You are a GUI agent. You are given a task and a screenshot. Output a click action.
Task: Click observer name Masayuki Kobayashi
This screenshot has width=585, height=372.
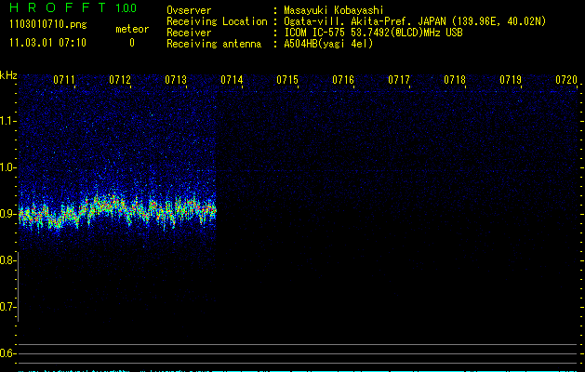334,10
